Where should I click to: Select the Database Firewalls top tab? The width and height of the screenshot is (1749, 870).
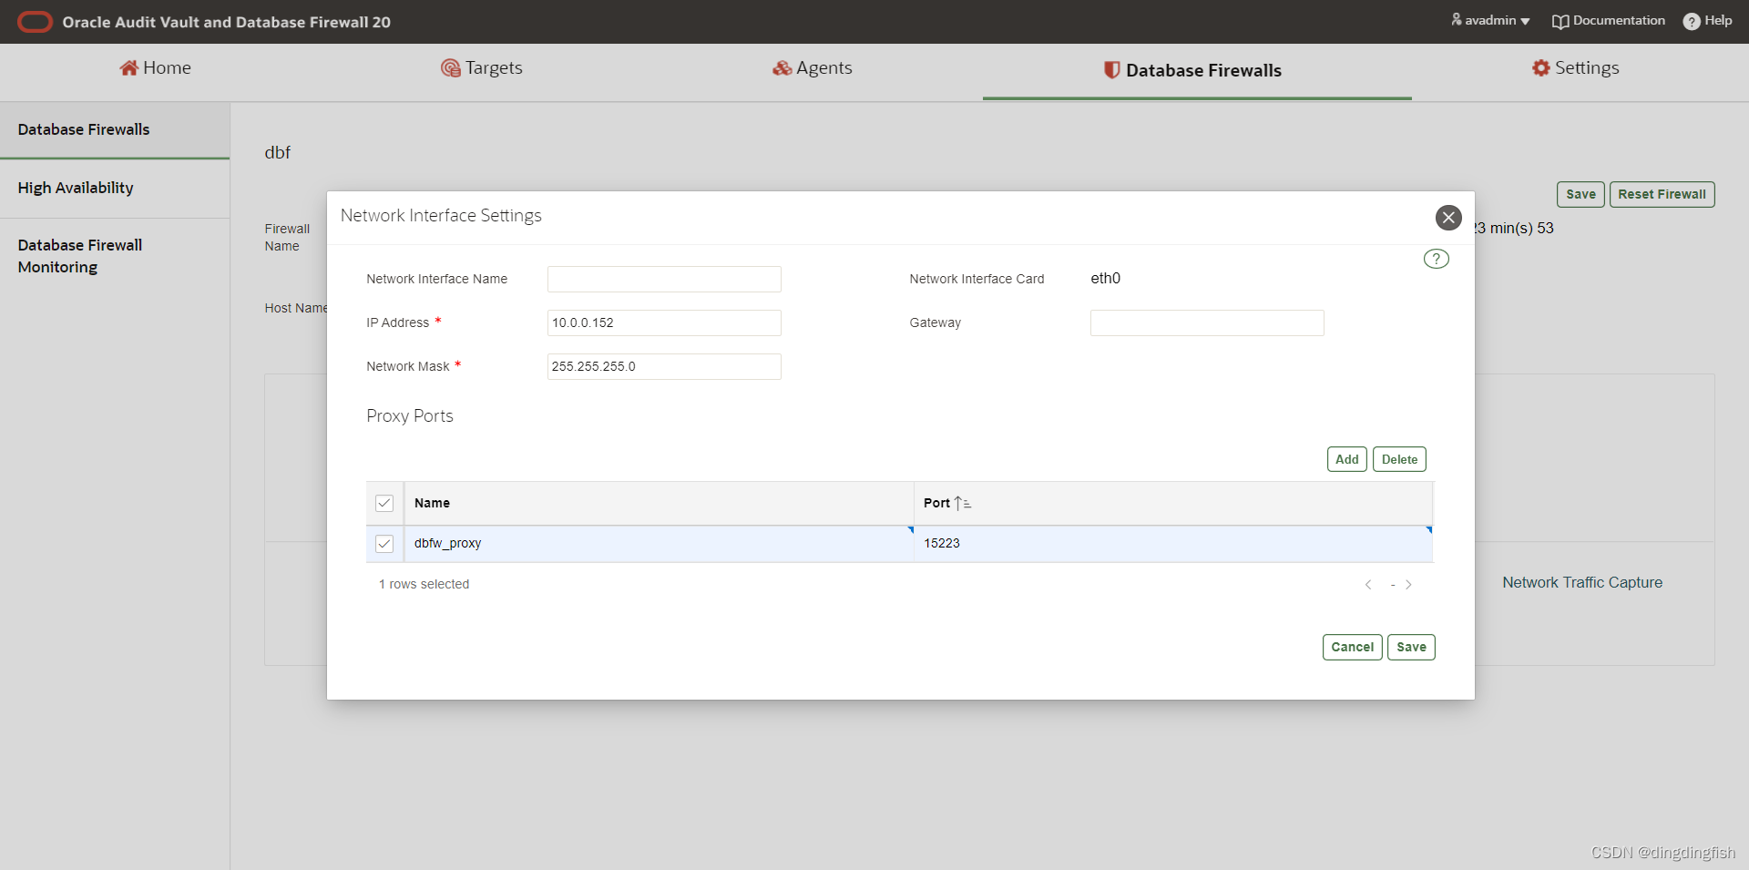1197,70
